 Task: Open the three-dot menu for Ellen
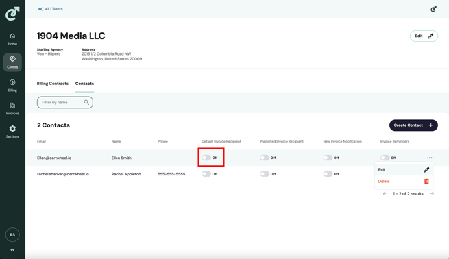pyautogui.click(x=430, y=158)
